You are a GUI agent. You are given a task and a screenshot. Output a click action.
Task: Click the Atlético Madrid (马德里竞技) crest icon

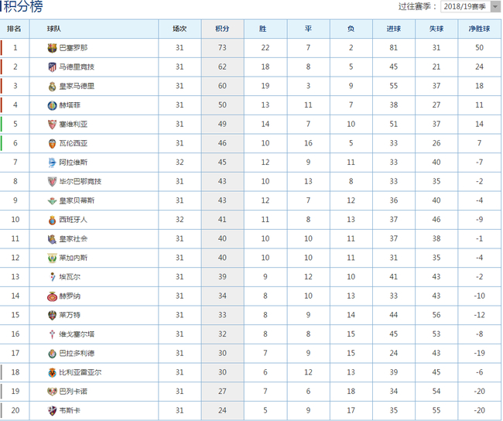(x=53, y=67)
